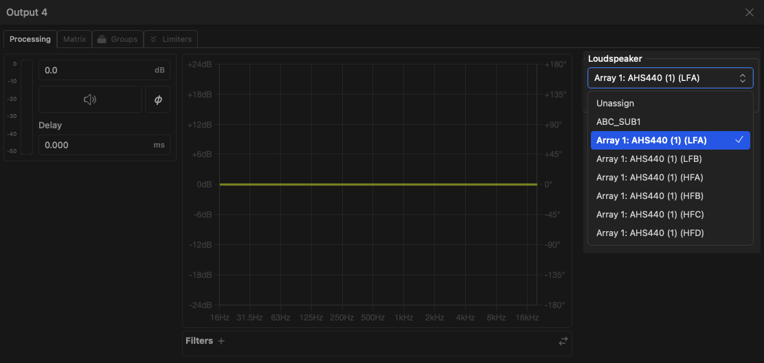Select the Processing tab
764x363 pixels.
coord(30,39)
